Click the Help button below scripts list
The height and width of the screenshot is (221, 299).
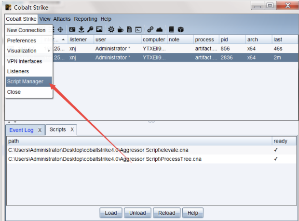point(193,213)
